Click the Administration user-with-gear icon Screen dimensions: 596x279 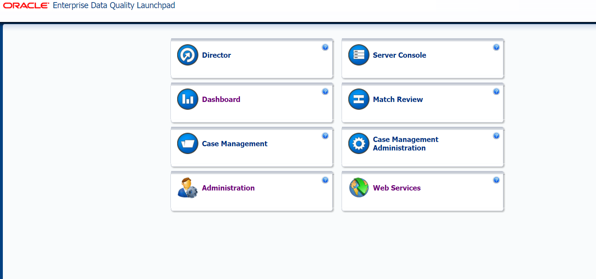[x=188, y=188]
